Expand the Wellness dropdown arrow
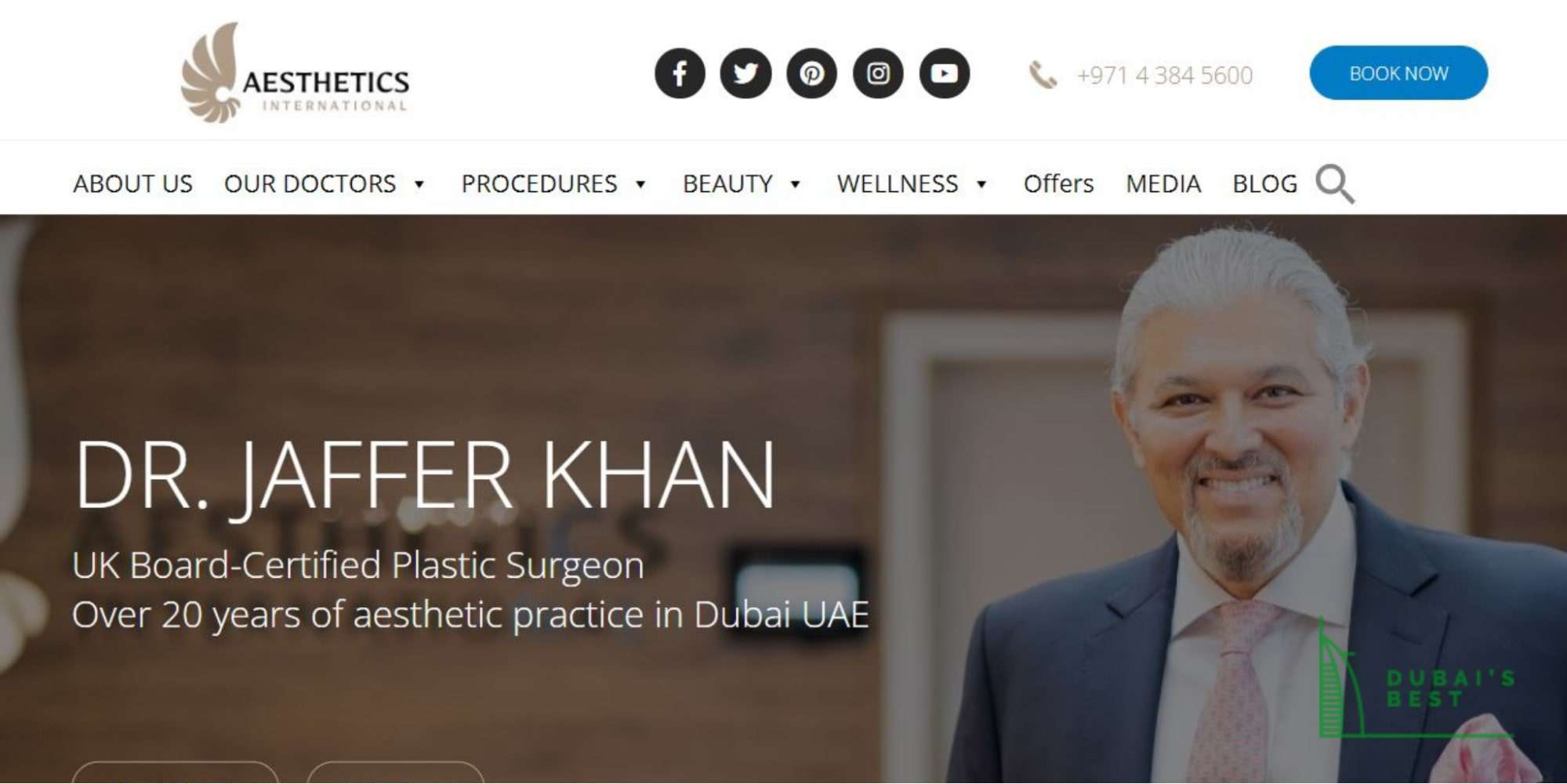This screenshot has height=784, width=1567. (x=981, y=184)
